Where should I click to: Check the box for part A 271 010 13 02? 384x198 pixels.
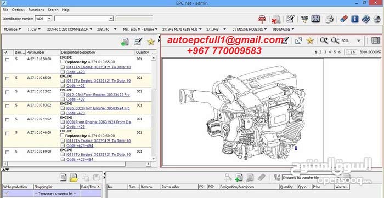point(7,92)
